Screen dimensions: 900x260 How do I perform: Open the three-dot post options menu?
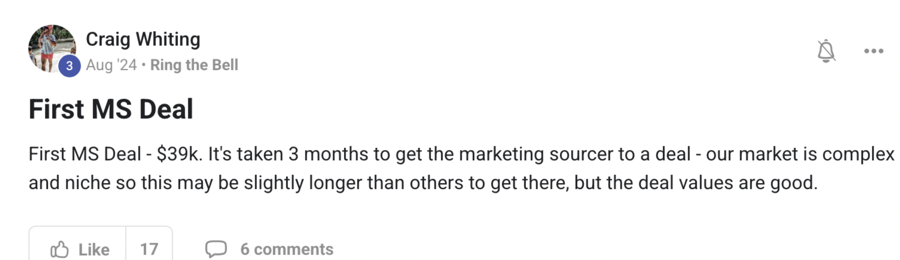click(873, 51)
